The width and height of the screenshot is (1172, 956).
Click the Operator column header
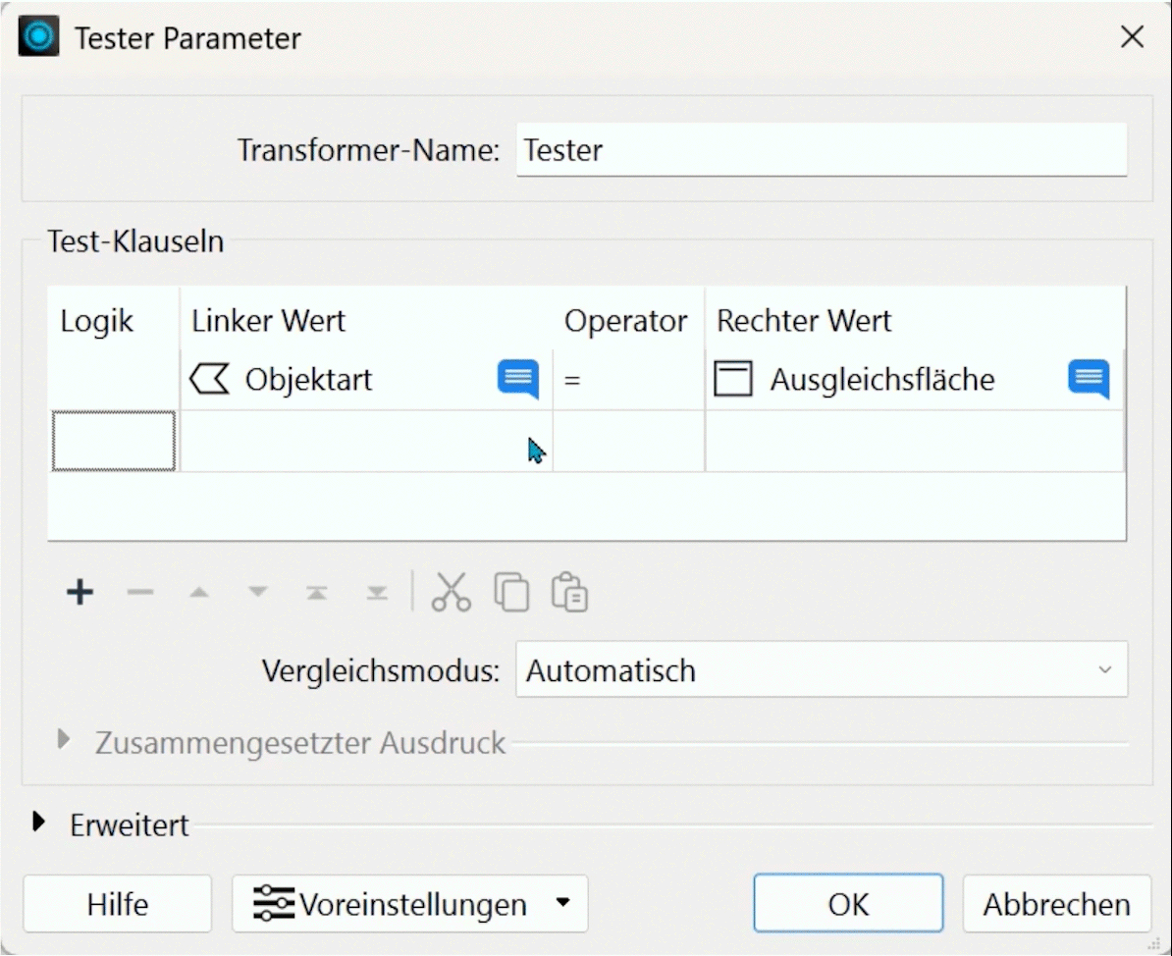[x=628, y=320]
